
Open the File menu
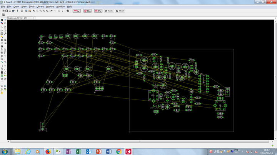pyautogui.click(x=3, y=7)
